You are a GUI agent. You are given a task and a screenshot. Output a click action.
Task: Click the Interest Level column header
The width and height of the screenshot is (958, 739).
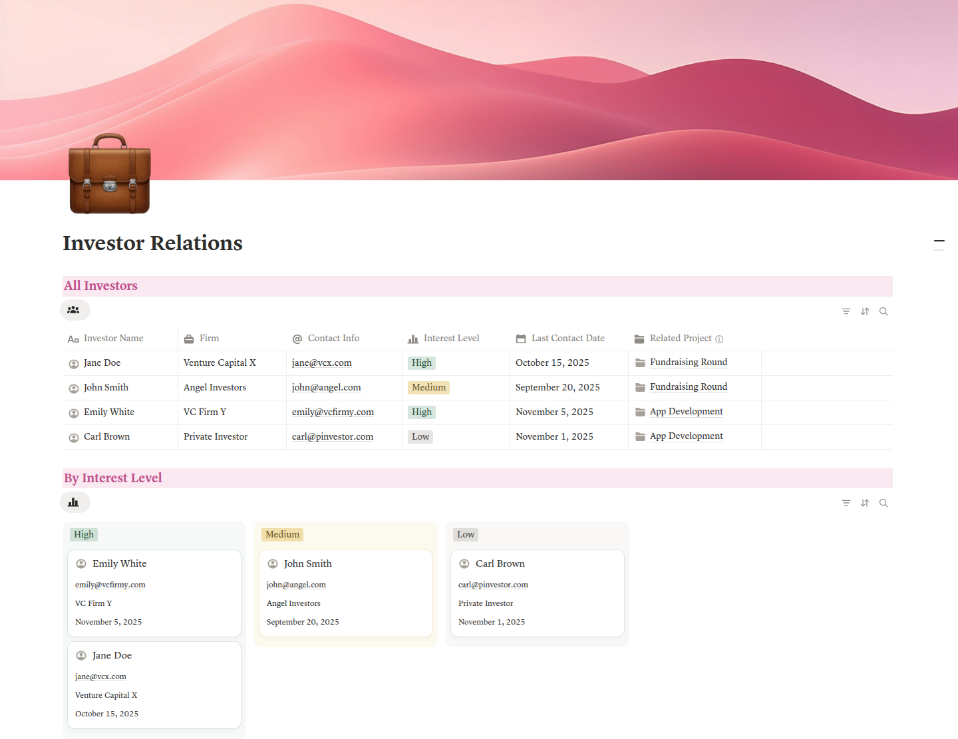pyautogui.click(x=456, y=339)
